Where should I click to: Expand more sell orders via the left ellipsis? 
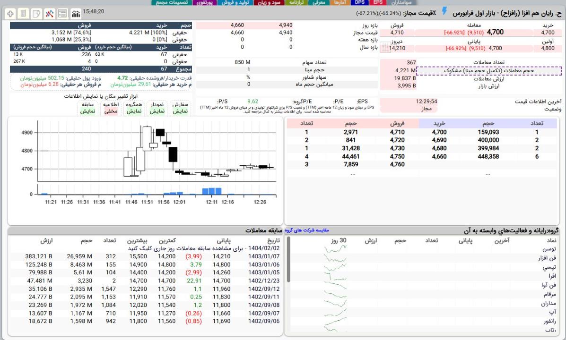[352, 174]
